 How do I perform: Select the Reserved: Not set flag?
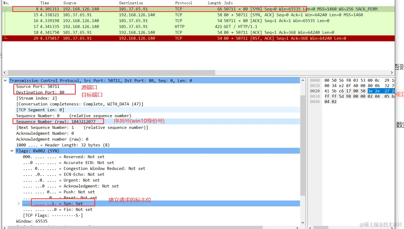click(64, 157)
